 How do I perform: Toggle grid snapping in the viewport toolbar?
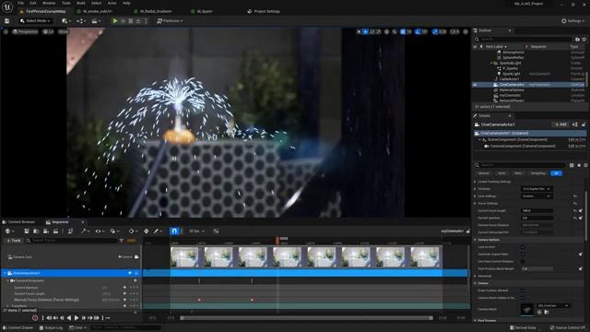point(403,32)
